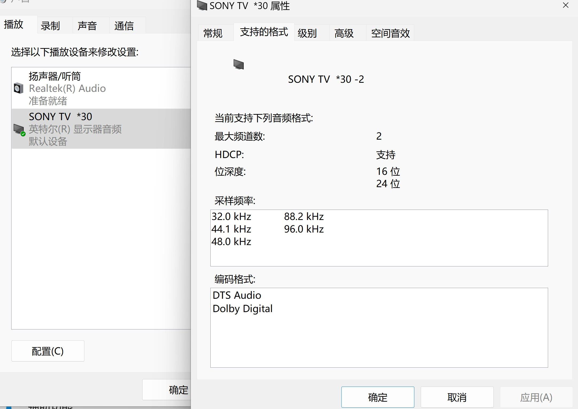Open the 空间音效 tab in properties
Screen dimensions: 578x409
pyautogui.click(x=390, y=33)
